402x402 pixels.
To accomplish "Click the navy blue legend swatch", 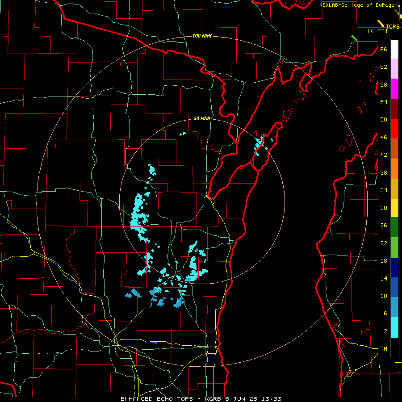I will click(x=394, y=268).
